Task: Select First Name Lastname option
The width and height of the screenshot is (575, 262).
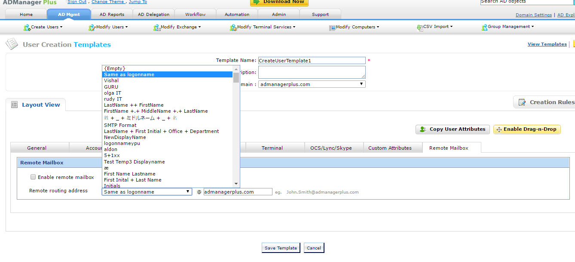Action: [x=167, y=174]
